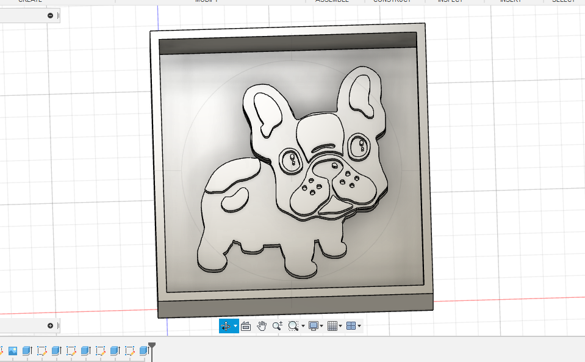
Task: Expand the Viewports dropdown arrow
Action: click(x=359, y=326)
